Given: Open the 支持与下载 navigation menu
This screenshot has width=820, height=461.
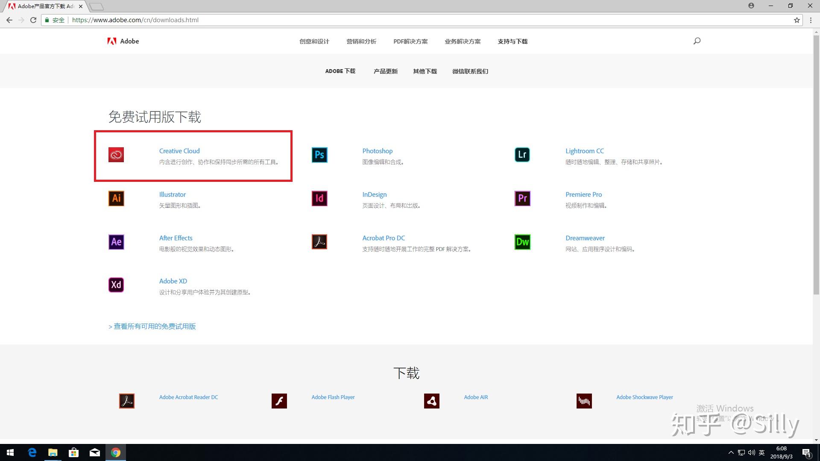Looking at the screenshot, I should tap(512, 41).
